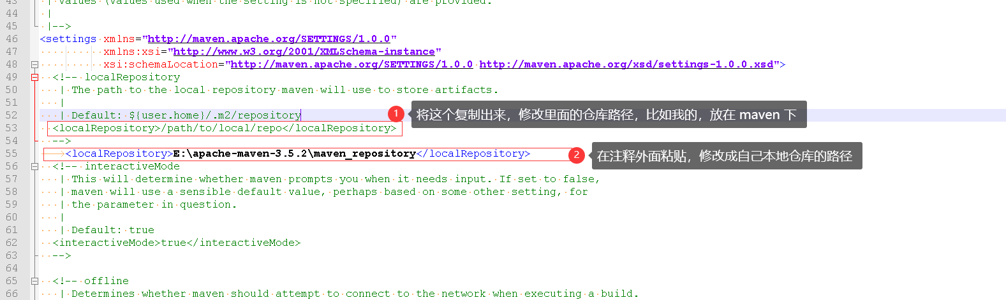Click the gray callout next to badge 1
1006x300 pixels.
[x=609, y=115]
